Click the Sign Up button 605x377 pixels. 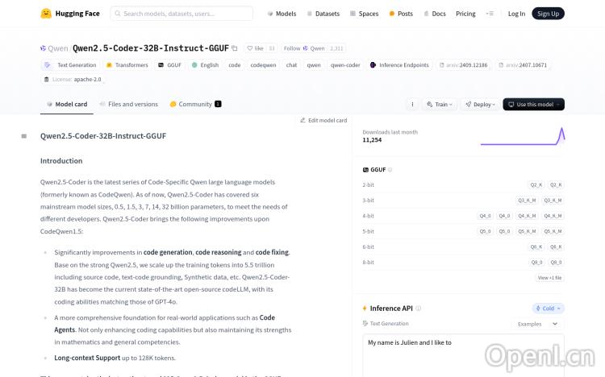coord(548,14)
